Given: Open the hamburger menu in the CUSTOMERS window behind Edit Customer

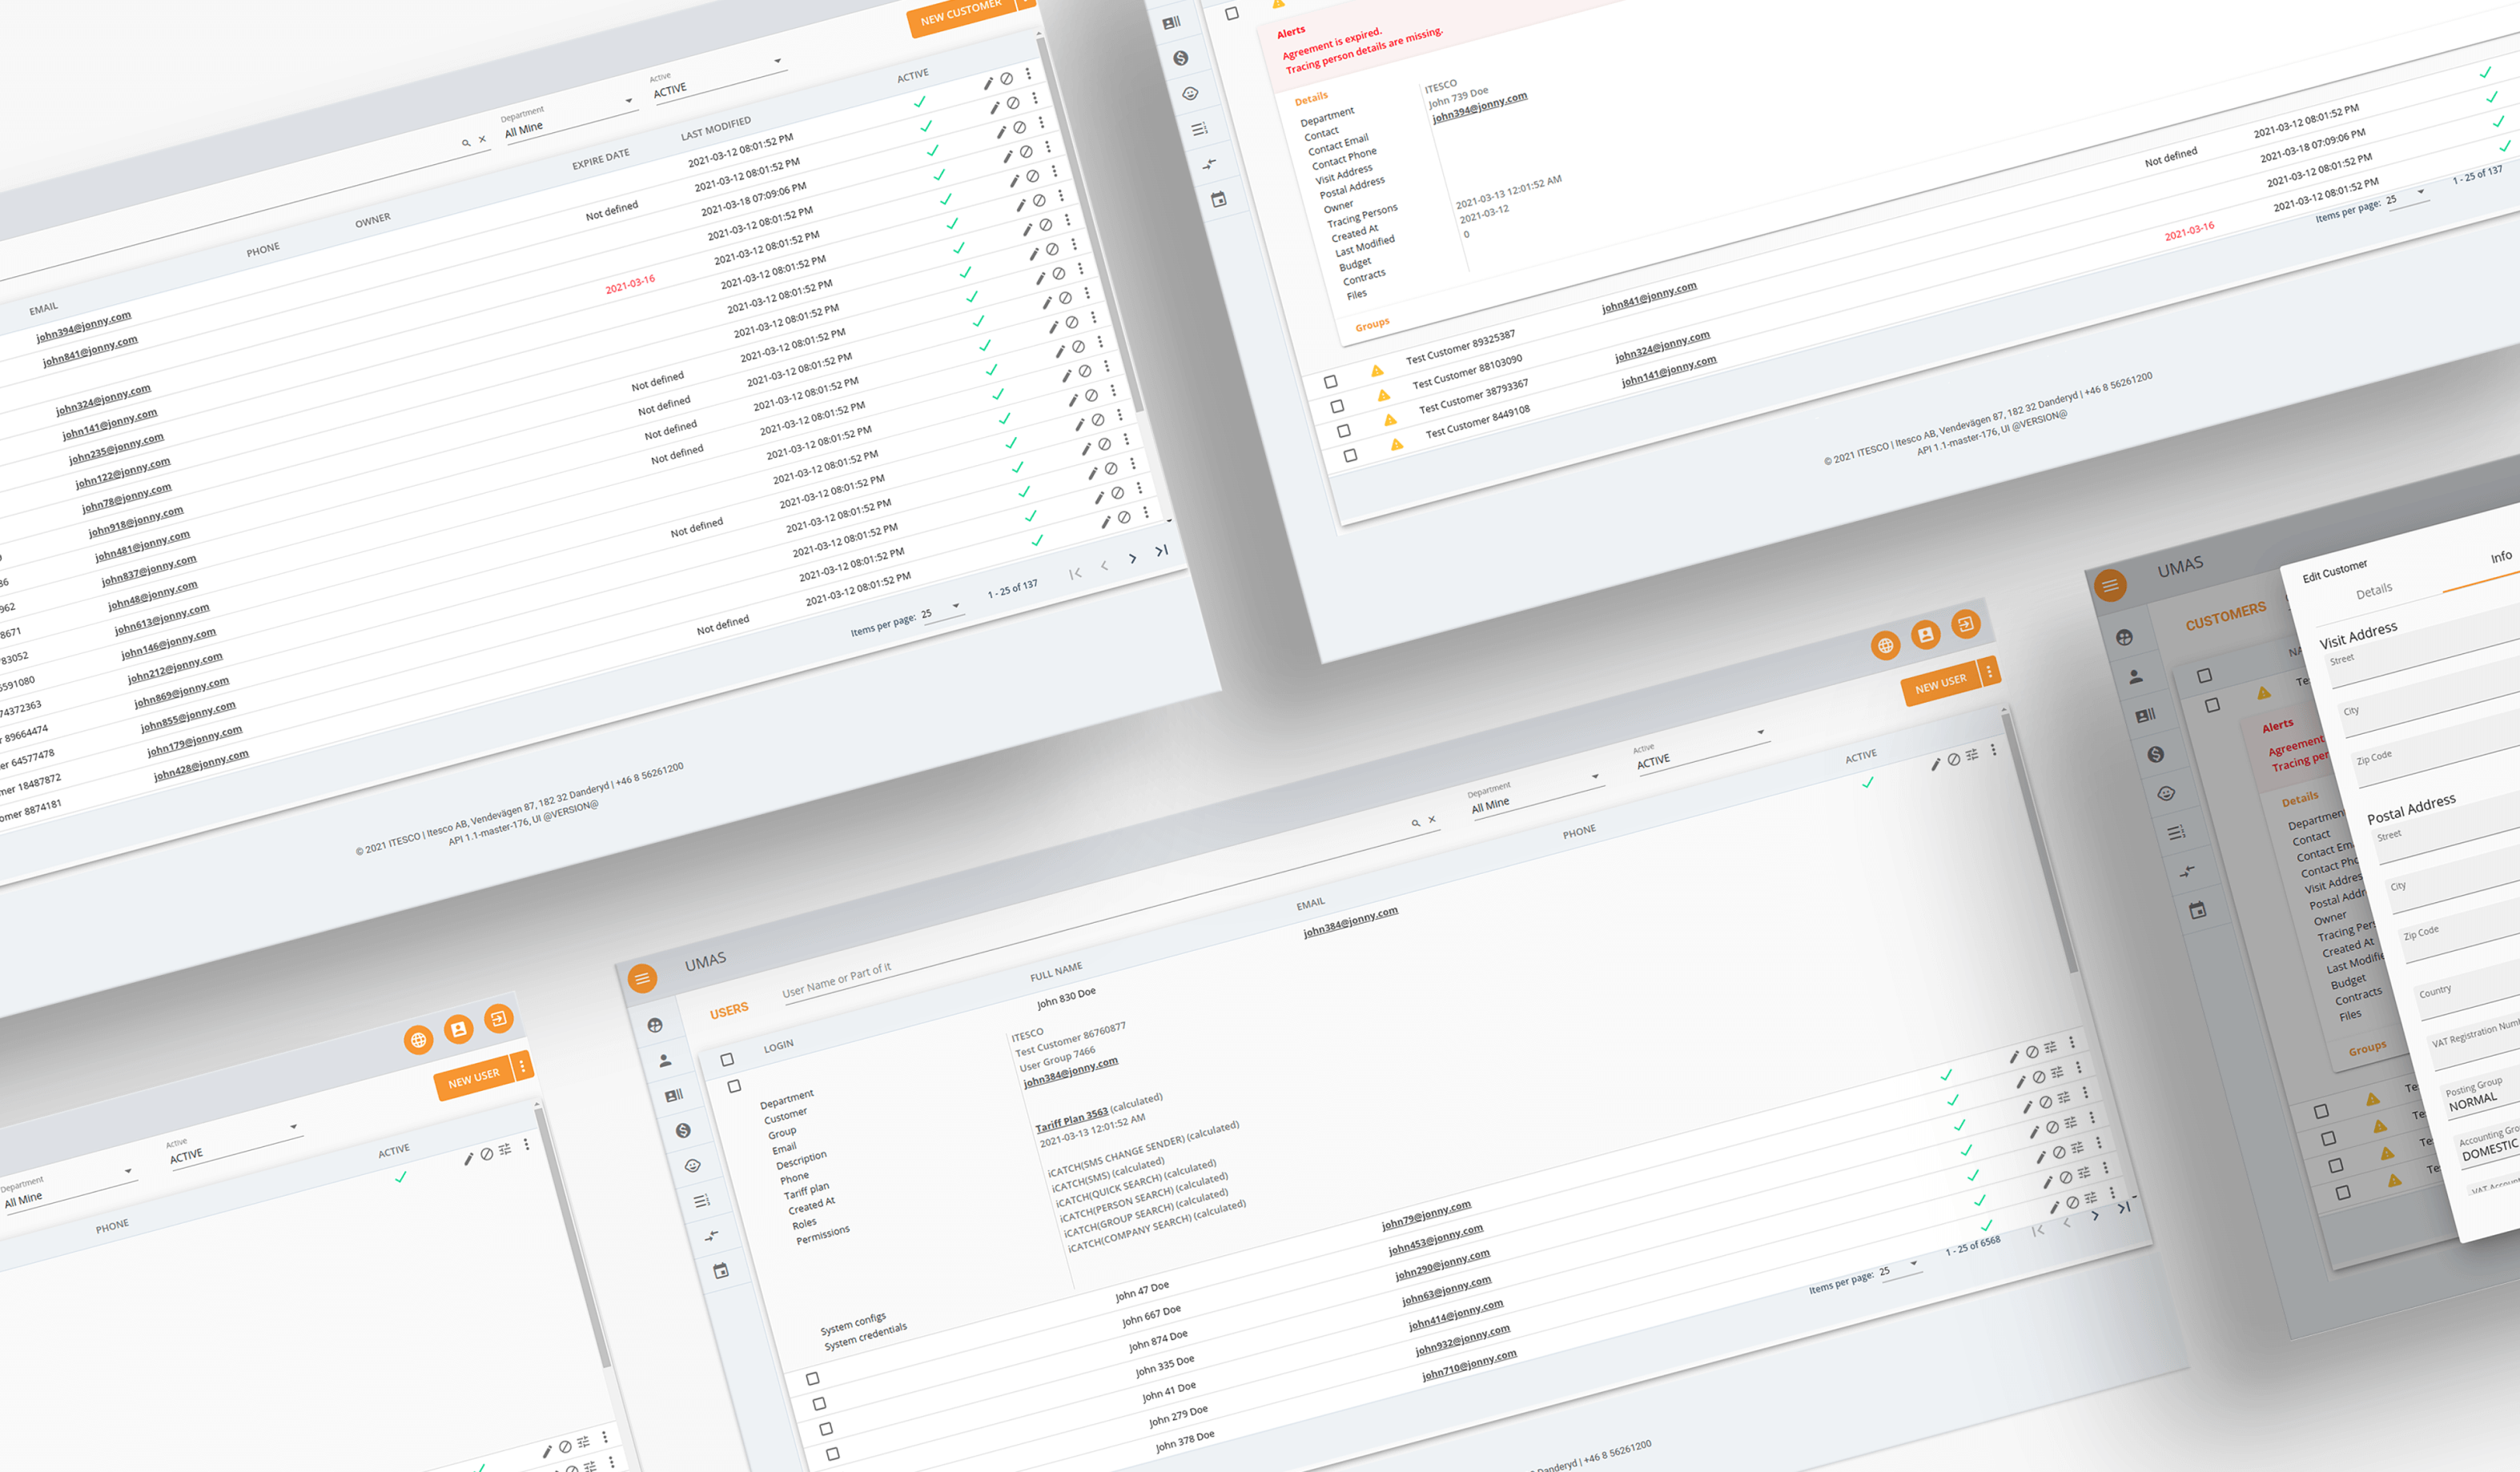Looking at the screenshot, I should (x=2110, y=586).
